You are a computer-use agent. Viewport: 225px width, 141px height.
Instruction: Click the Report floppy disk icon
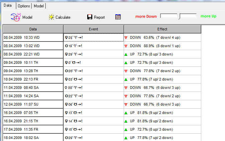tap(90, 17)
